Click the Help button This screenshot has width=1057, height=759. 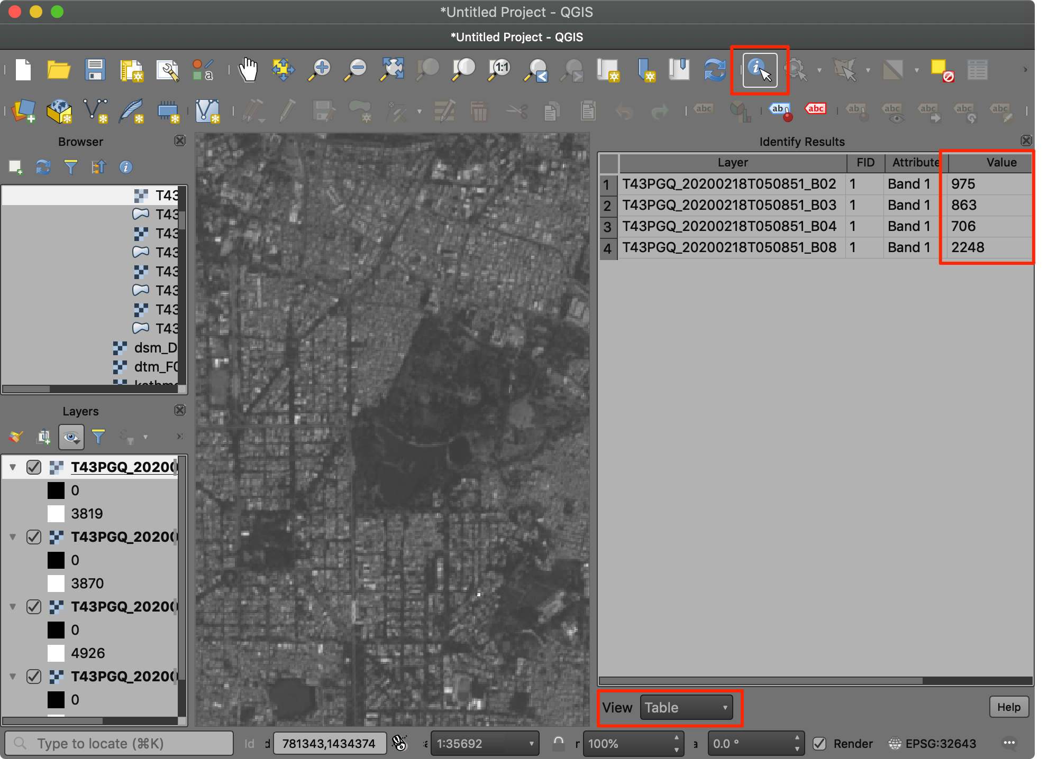tap(1008, 707)
